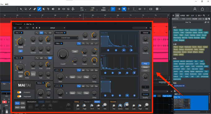Open the Delay Panned mode dropdown
This screenshot has width=211, height=114.
click(88, 102)
